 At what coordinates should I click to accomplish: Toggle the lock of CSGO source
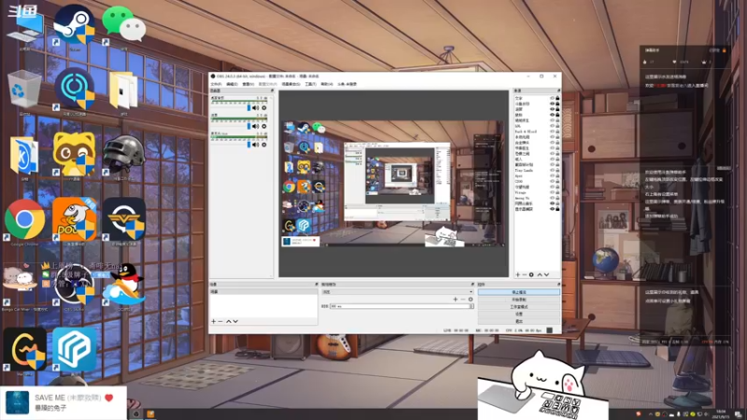557,181
